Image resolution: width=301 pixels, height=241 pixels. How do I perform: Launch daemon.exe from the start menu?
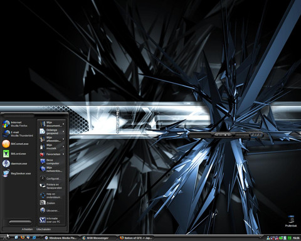14,164
